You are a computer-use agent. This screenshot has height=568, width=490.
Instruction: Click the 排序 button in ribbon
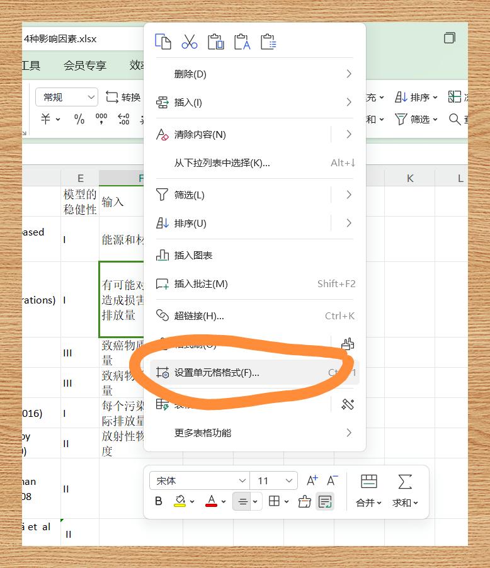click(x=416, y=97)
